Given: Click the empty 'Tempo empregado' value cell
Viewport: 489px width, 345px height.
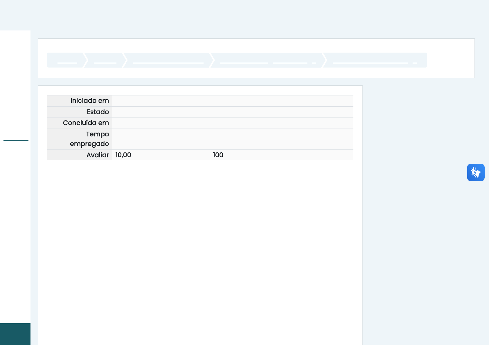Looking at the screenshot, I should click(232, 139).
